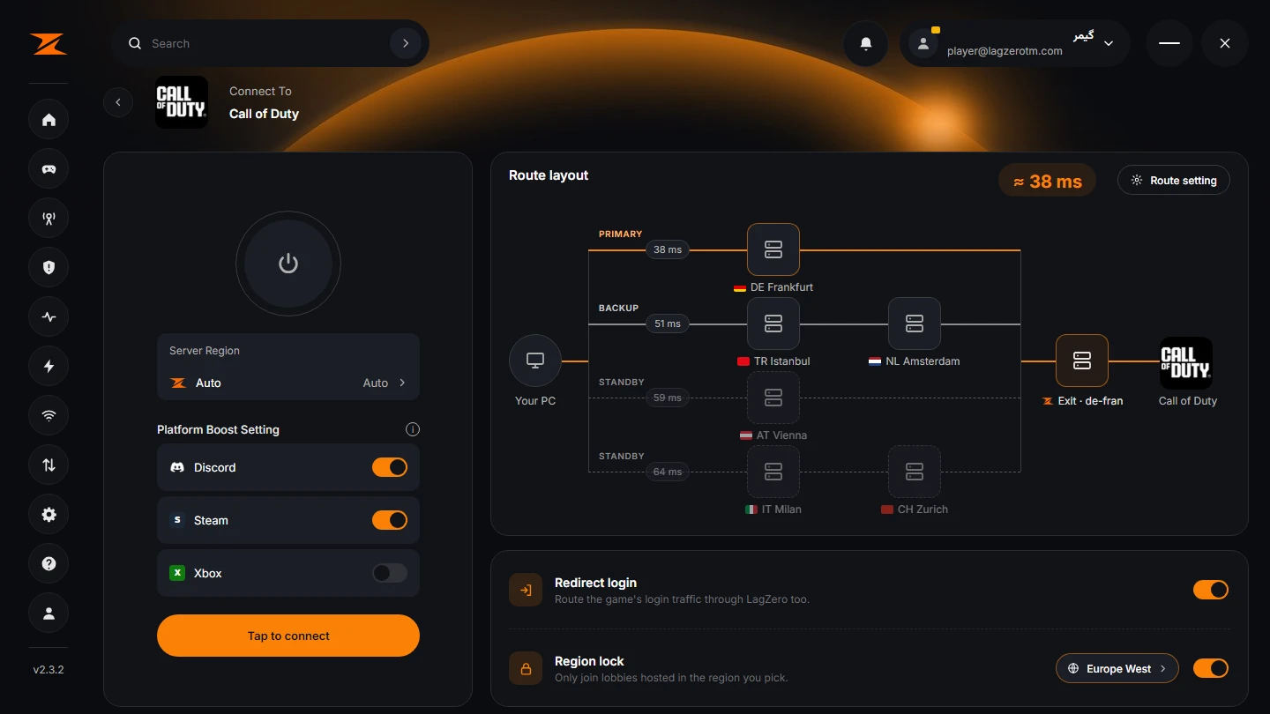This screenshot has width=1270, height=714.
Task: Select the AT Vienna standby node
Action: [773, 398]
